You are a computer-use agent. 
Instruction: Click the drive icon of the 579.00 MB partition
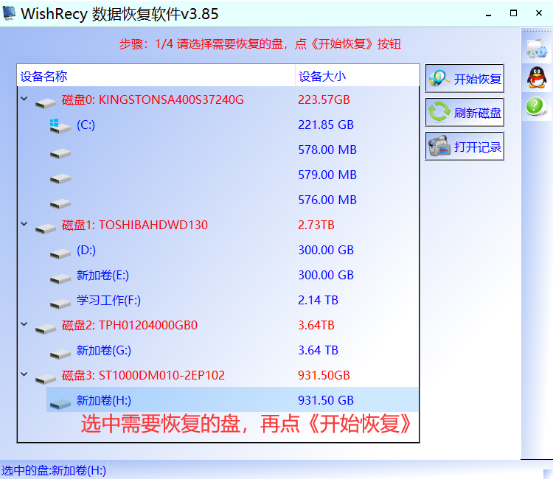coord(60,178)
